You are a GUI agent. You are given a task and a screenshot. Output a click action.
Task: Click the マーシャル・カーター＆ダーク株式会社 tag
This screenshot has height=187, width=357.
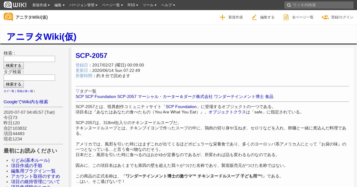click(x=175, y=96)
